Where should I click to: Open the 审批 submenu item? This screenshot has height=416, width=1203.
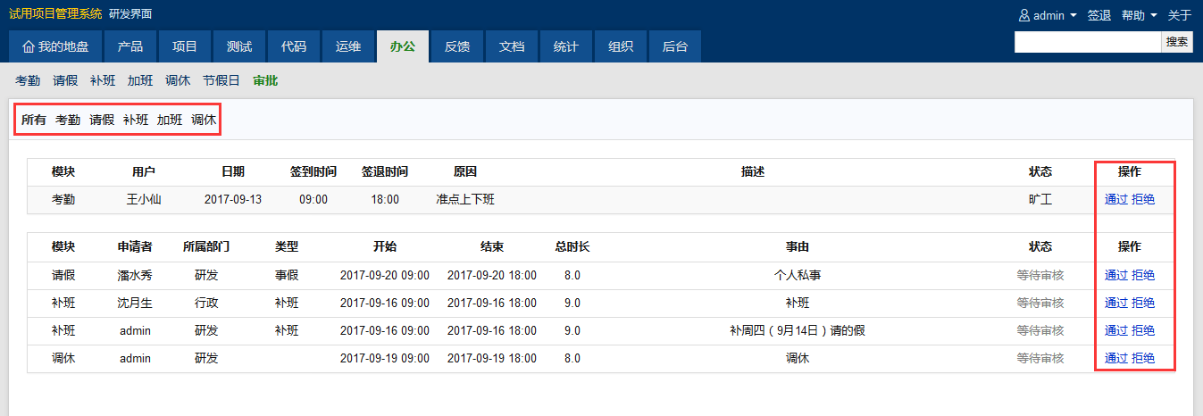[265, 80]
